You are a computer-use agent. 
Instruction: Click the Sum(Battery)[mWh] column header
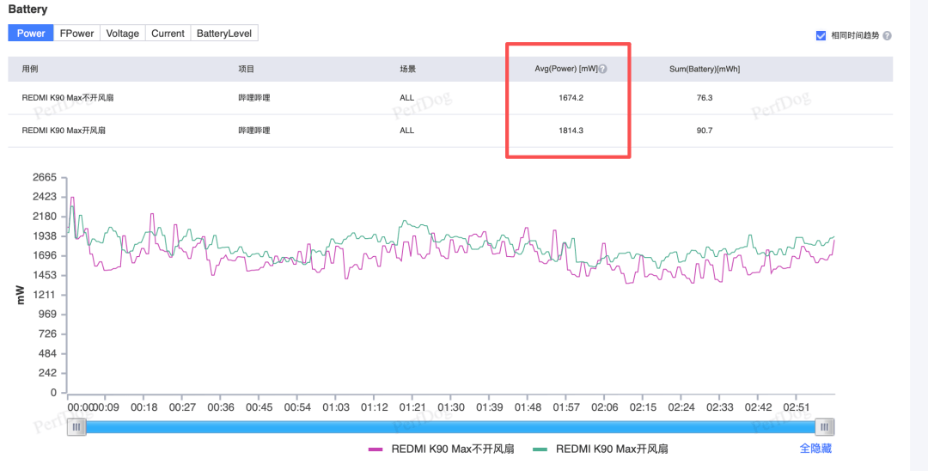(x=705, y=69)
